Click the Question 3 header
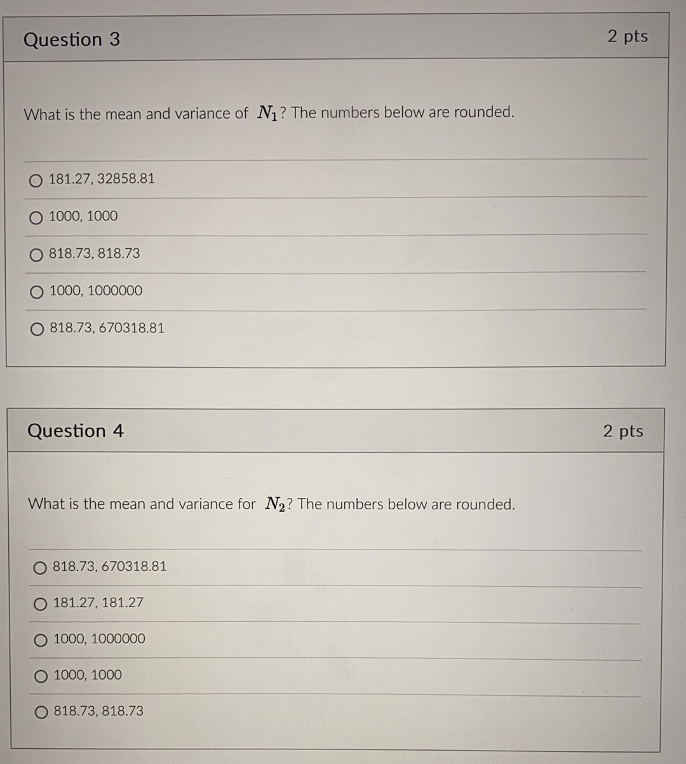The height and width of the screenshot is (764, 686). pos(72,39)
